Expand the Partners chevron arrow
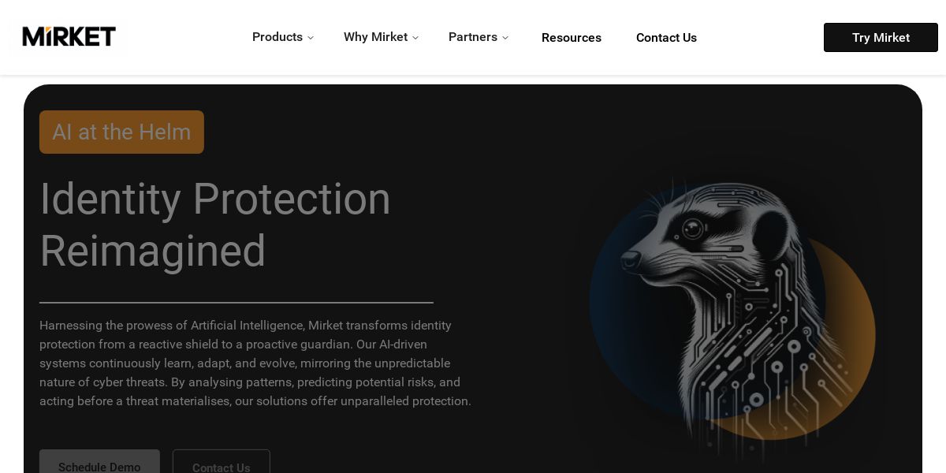The height and width of the screenshot is (473, 946). [x=505, y=38]
